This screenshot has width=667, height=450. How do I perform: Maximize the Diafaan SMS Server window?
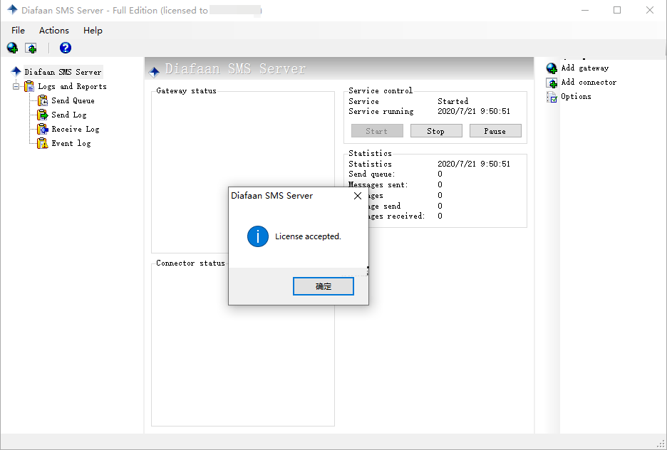(617, 10)
